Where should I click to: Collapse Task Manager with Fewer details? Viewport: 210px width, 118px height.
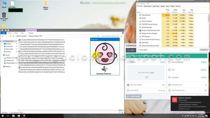coord(142,50)
